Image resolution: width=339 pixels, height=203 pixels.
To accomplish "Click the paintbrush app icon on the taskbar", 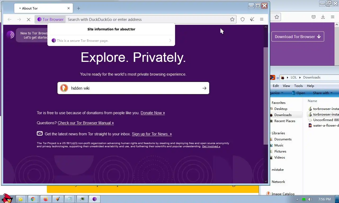I will [57, 199].
